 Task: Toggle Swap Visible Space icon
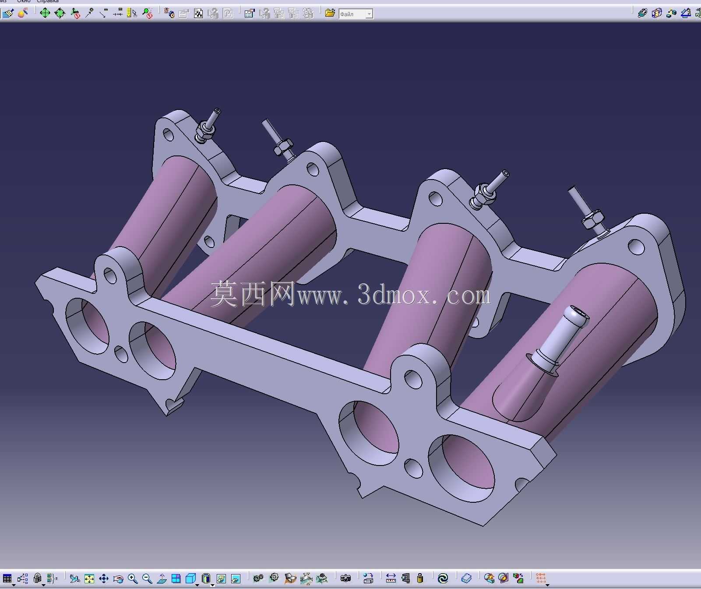point(236,579)
